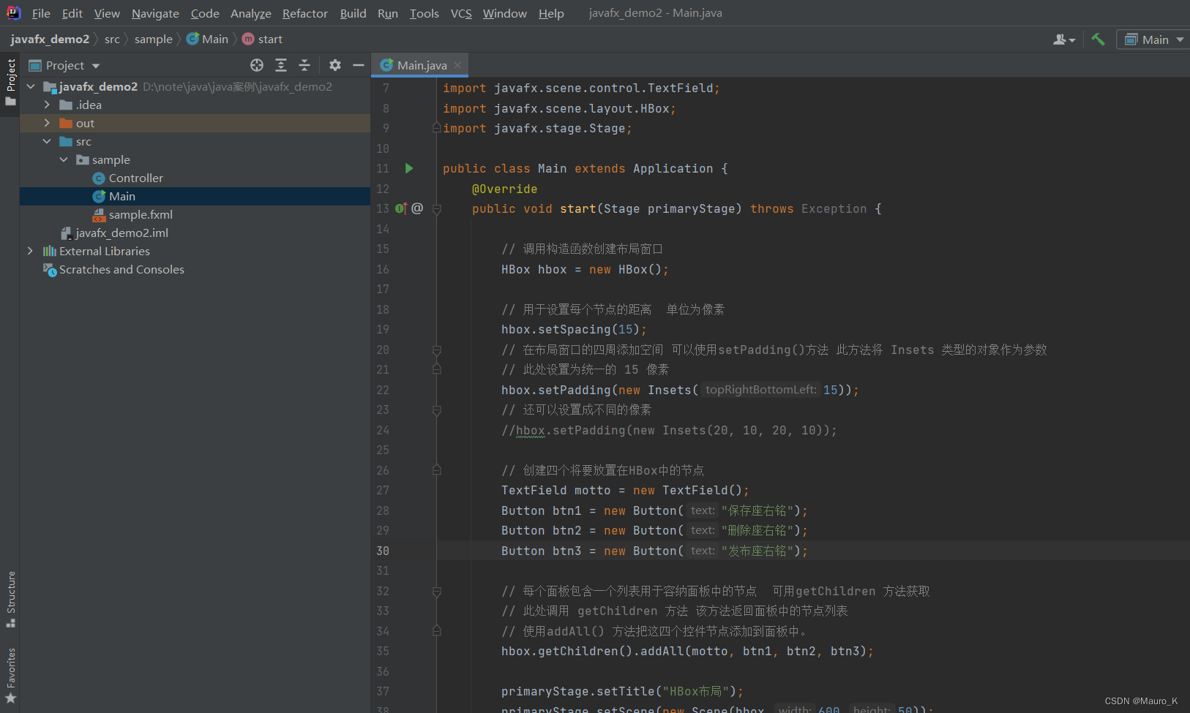
Task: Open the File menu
Action: [41, 13]
